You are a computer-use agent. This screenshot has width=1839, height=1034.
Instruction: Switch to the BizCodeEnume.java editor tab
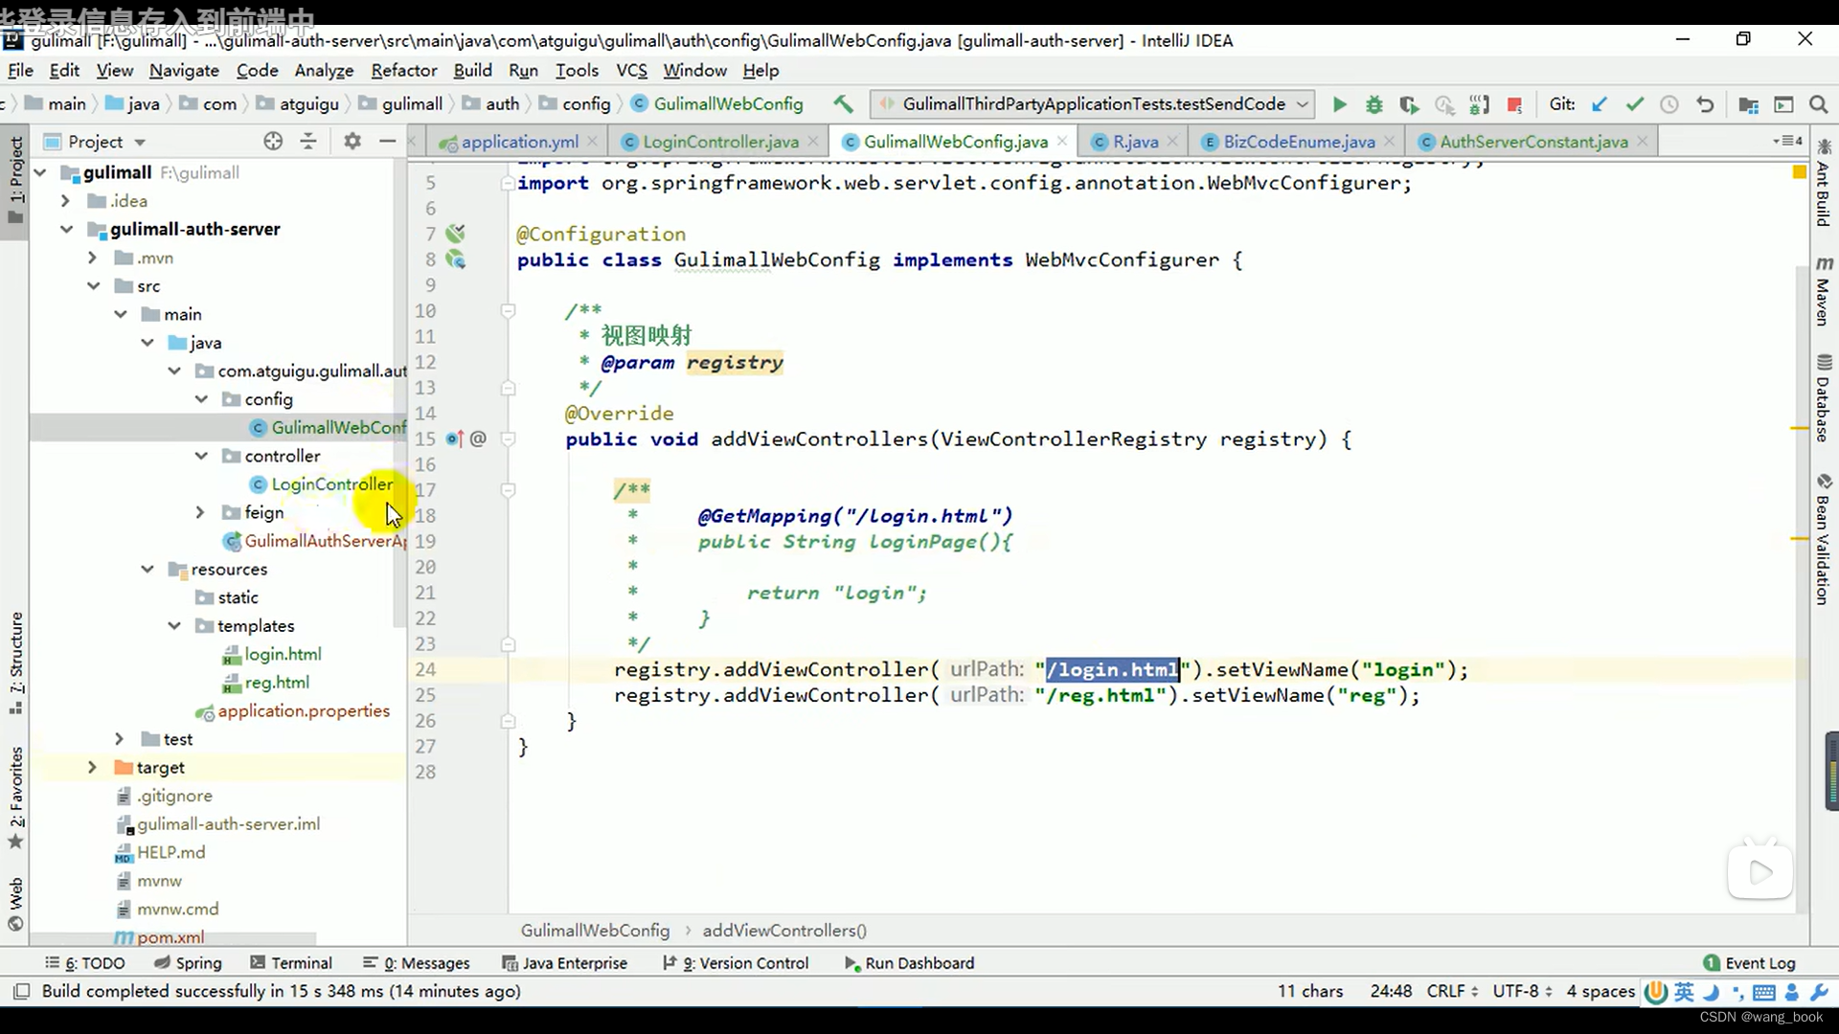[x=1299, y=142]
